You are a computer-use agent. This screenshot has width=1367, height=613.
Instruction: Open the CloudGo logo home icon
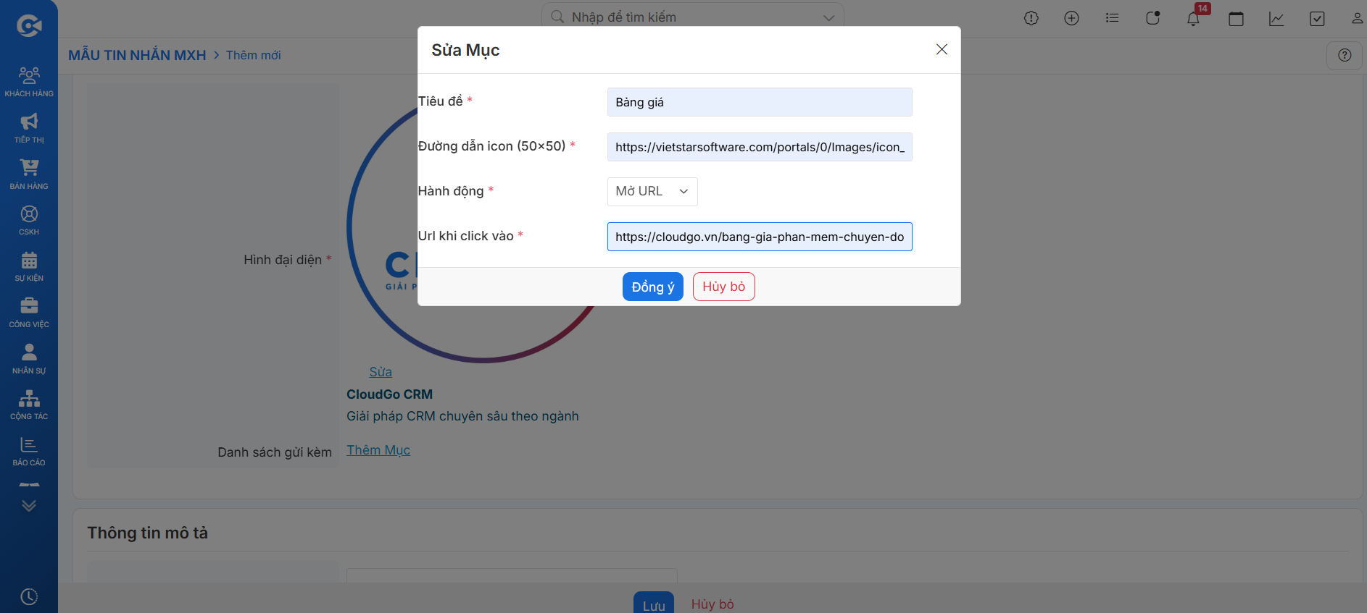click(x=29, y=26)
